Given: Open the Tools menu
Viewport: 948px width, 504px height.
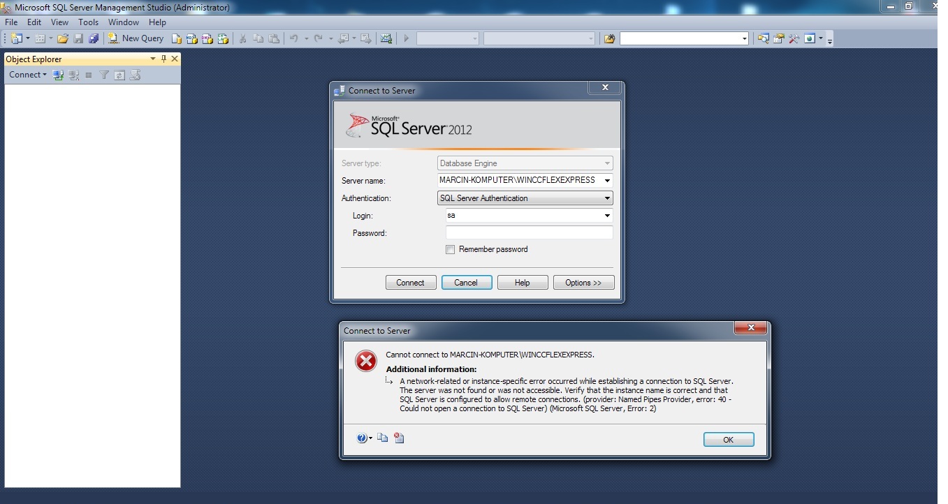Looking at the screenshot, I should 88,22.
